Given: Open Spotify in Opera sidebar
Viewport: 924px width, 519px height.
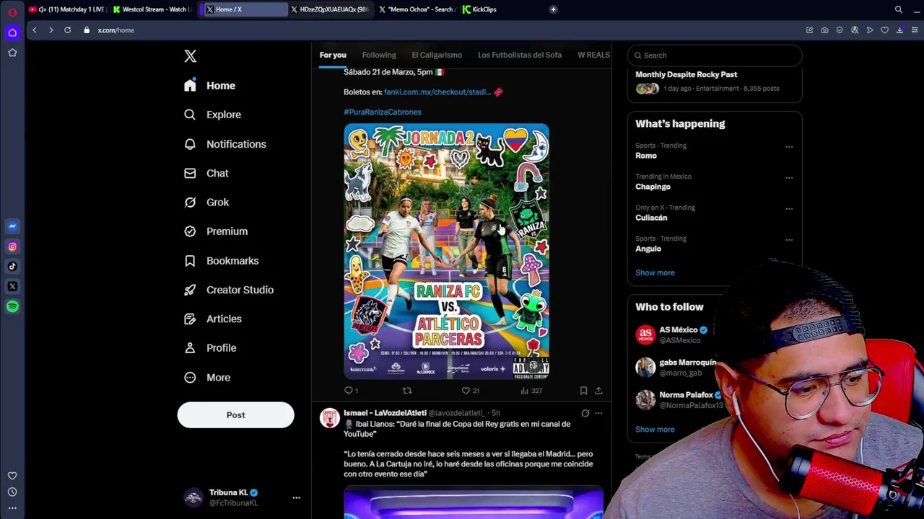Looking at the screenshot, I should tap(12, 307).
